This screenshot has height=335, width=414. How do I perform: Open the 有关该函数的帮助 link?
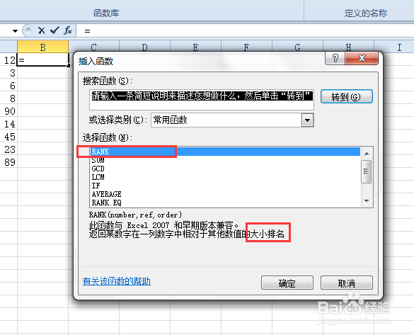coord(117,281)
